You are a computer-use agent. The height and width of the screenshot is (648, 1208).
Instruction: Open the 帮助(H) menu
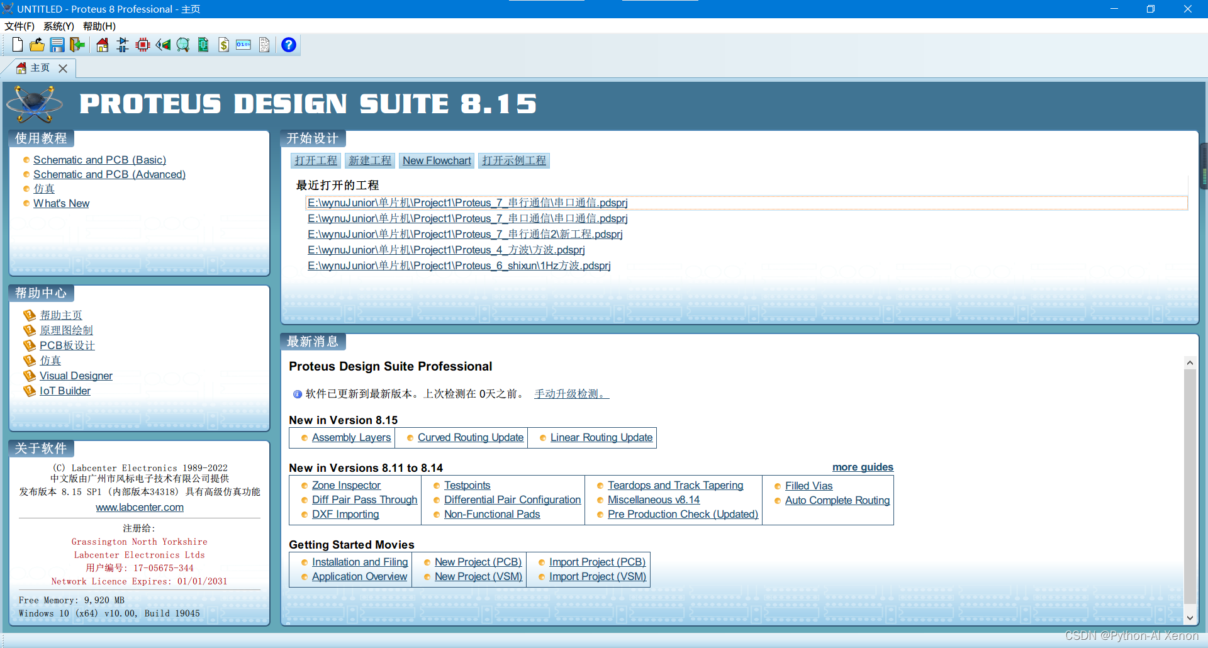point(99,26)
